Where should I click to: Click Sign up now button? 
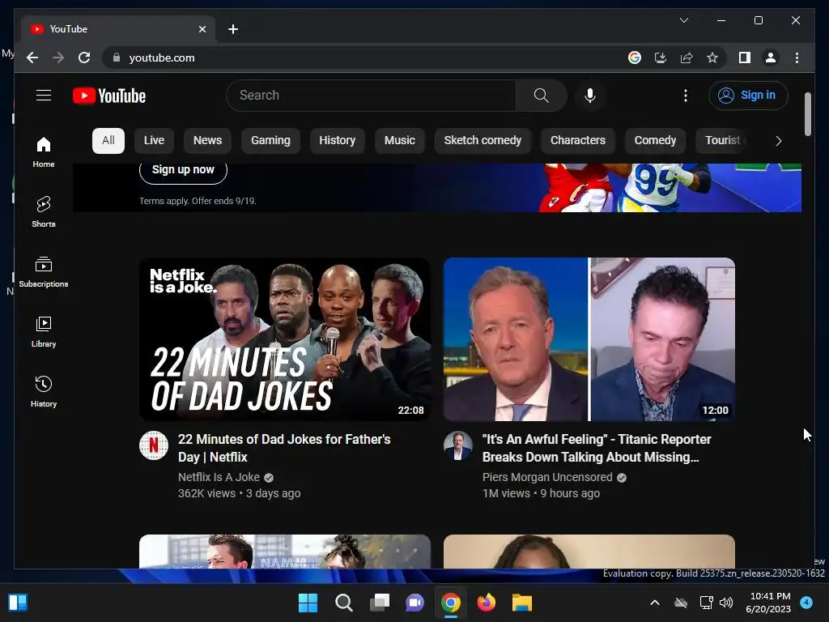click(183, 170)
